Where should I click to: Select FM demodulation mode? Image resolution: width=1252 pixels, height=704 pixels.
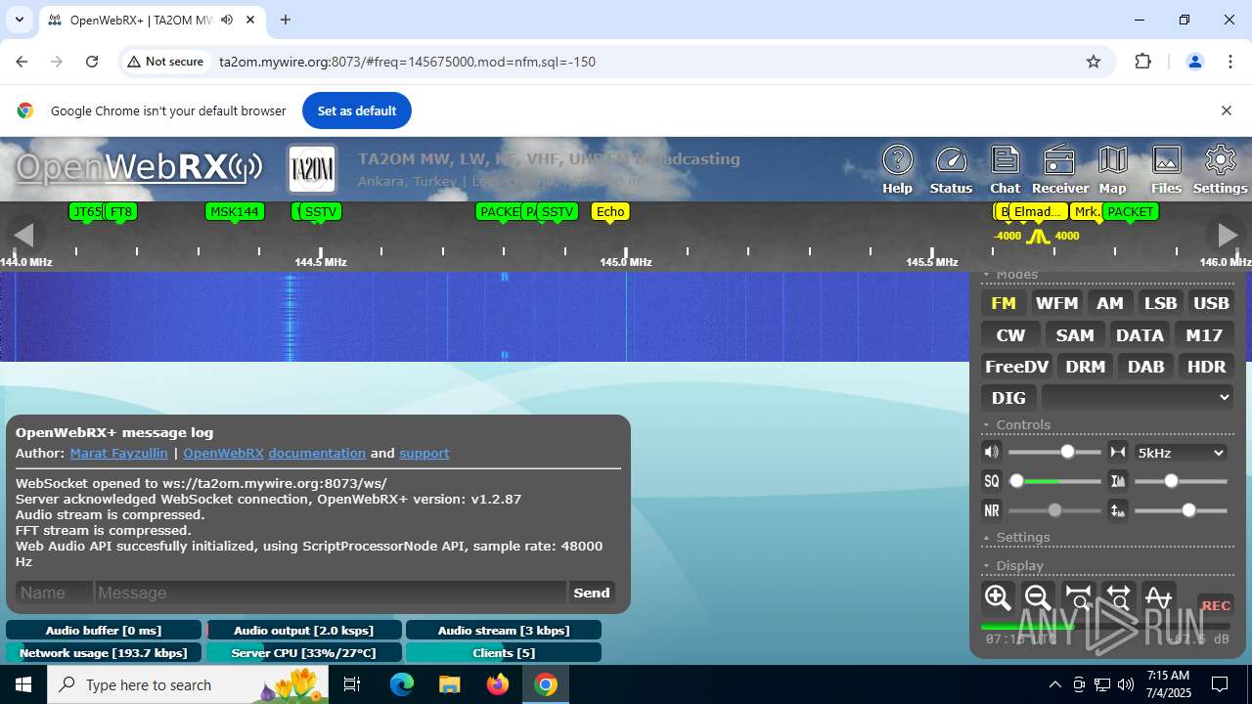pyautogui.click(x=1004, y=303)
